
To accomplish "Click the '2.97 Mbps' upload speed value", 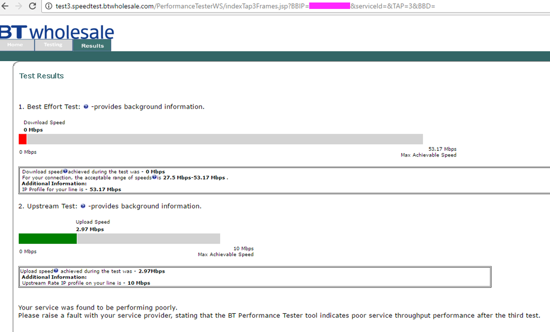I will pos(90,229).
